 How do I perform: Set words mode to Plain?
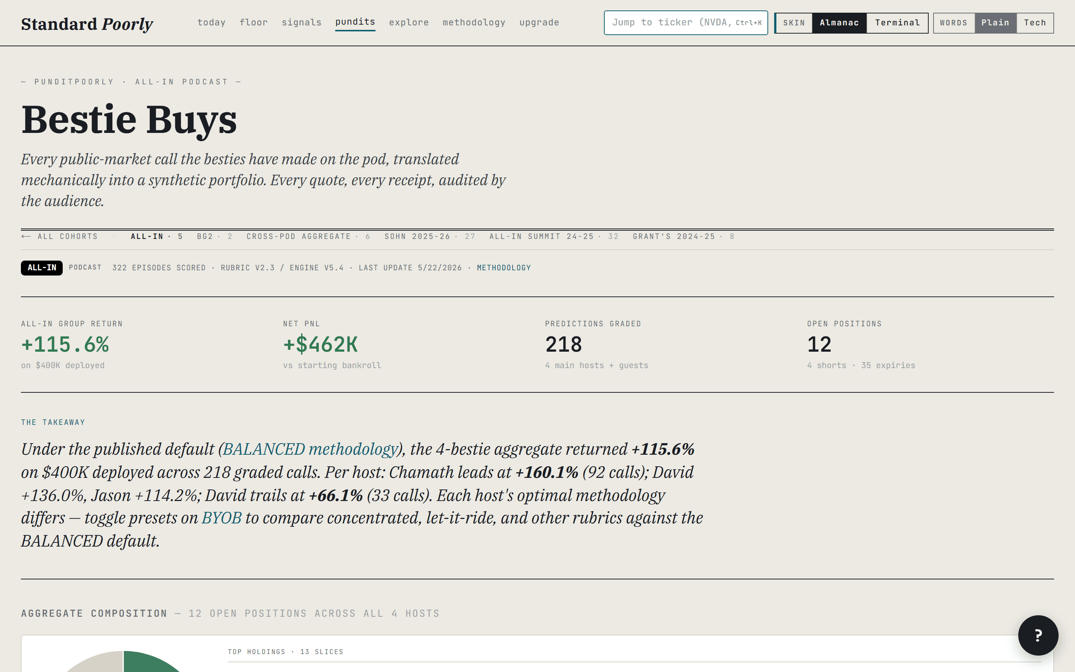(995, 23)
